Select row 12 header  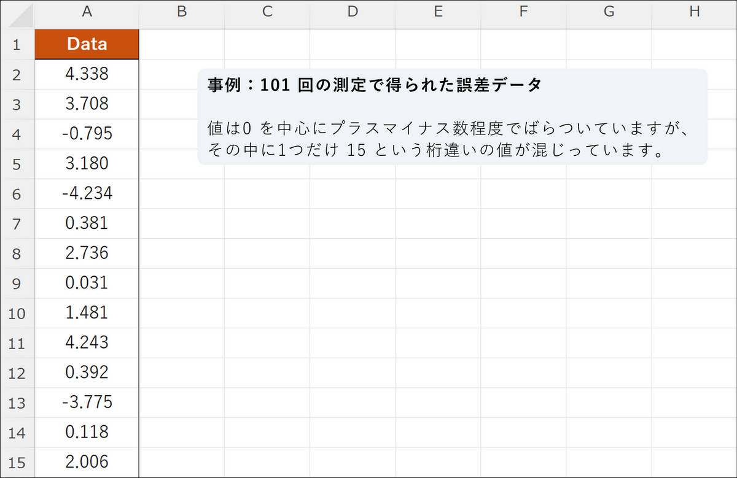click(x=17, y=372)
